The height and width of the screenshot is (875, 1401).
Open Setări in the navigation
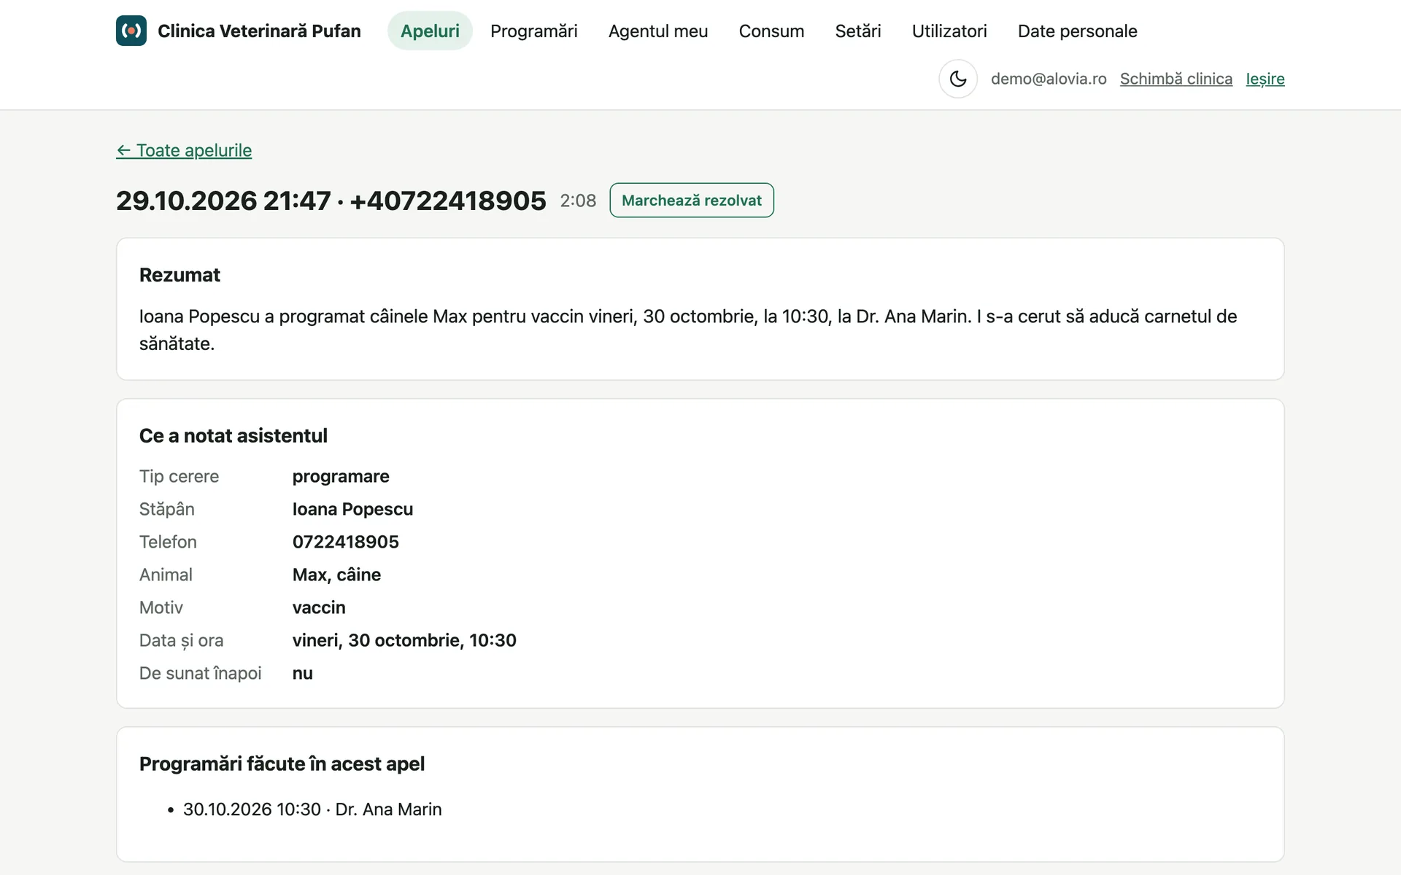[858, 31]
